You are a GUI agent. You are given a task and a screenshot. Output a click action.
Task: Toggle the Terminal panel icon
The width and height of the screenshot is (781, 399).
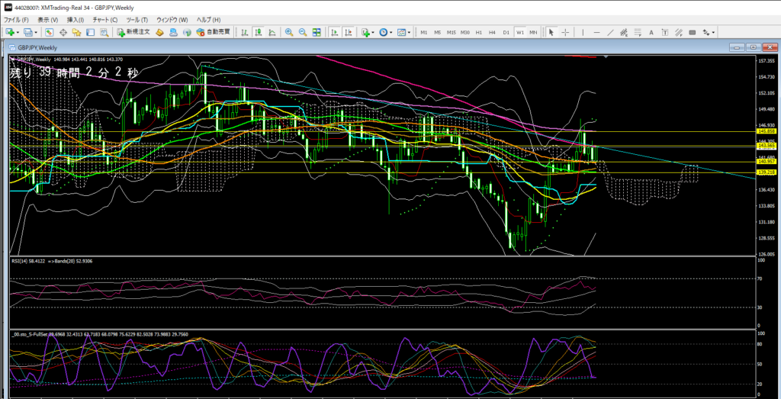pos(90,32)
